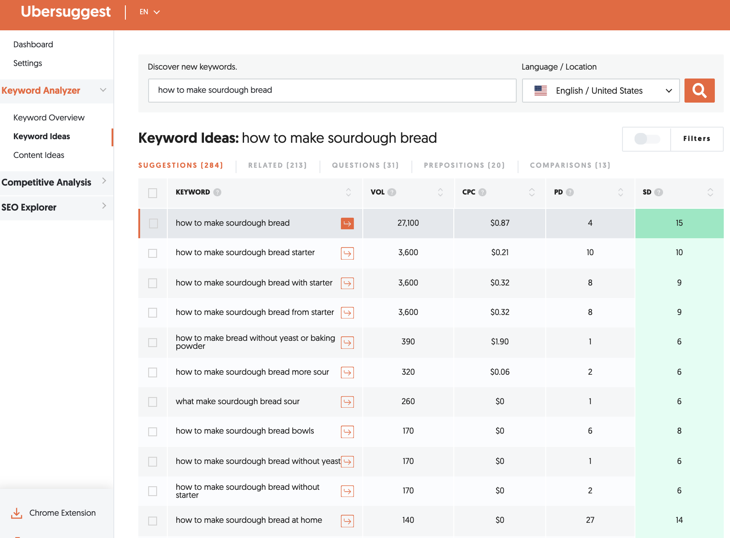730x538 pixels.
Task: Open Keyword Ideas in sidebar
Action: click(x=42, y=137)
